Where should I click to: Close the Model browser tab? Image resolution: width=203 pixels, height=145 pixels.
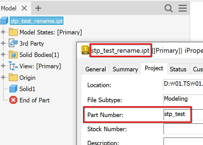click(24, 8)
